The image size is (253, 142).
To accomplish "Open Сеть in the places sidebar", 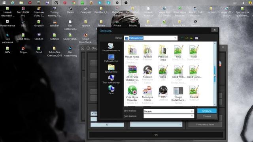I will pyautogui.click(x=111, y=90).
